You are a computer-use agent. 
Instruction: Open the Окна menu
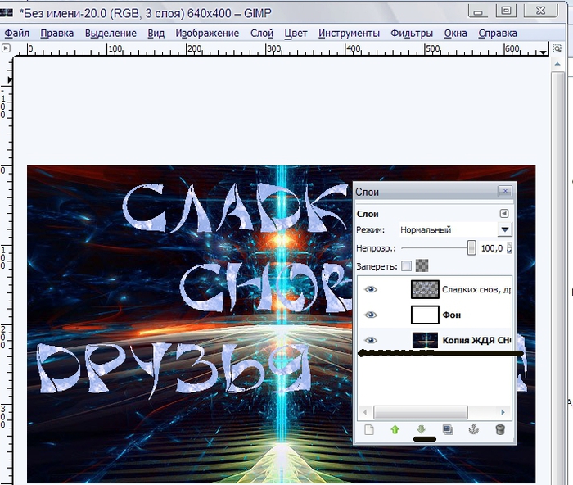456,34
